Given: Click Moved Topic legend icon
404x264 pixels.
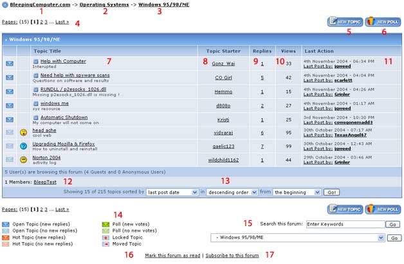Looking at the screenshot, I should [x=106, y=244].
